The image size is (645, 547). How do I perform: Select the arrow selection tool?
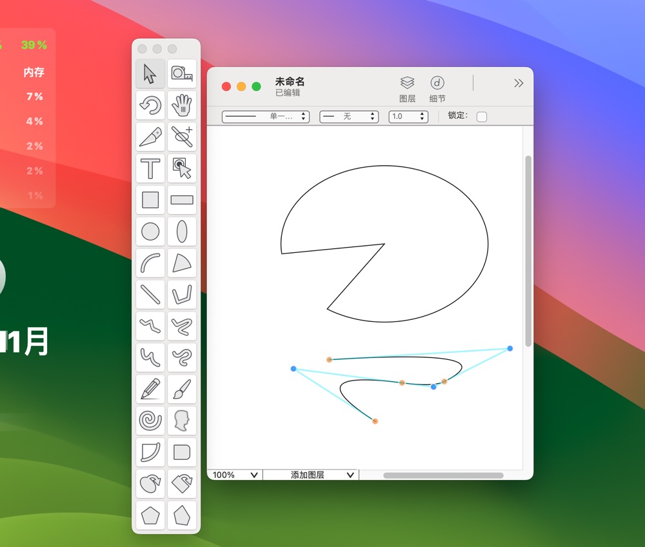150,74
